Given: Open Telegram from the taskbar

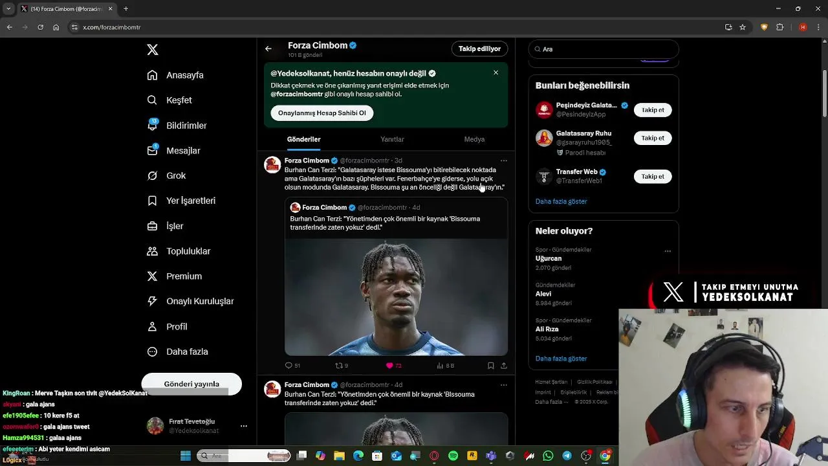Looking at the screenshot, I should 567,456.
